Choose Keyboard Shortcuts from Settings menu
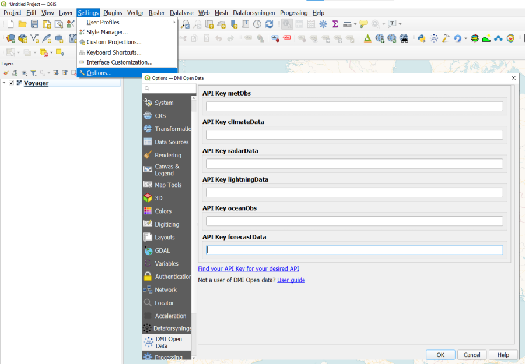This screenshot has width=525, height=364. click(114, 52)
